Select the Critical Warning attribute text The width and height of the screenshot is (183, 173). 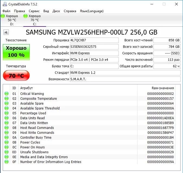click(32, 94)
